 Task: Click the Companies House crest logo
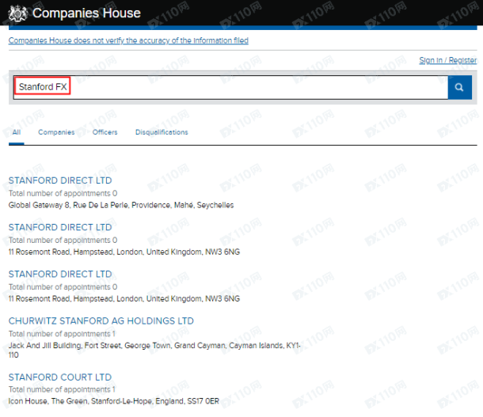click(17, 13)
